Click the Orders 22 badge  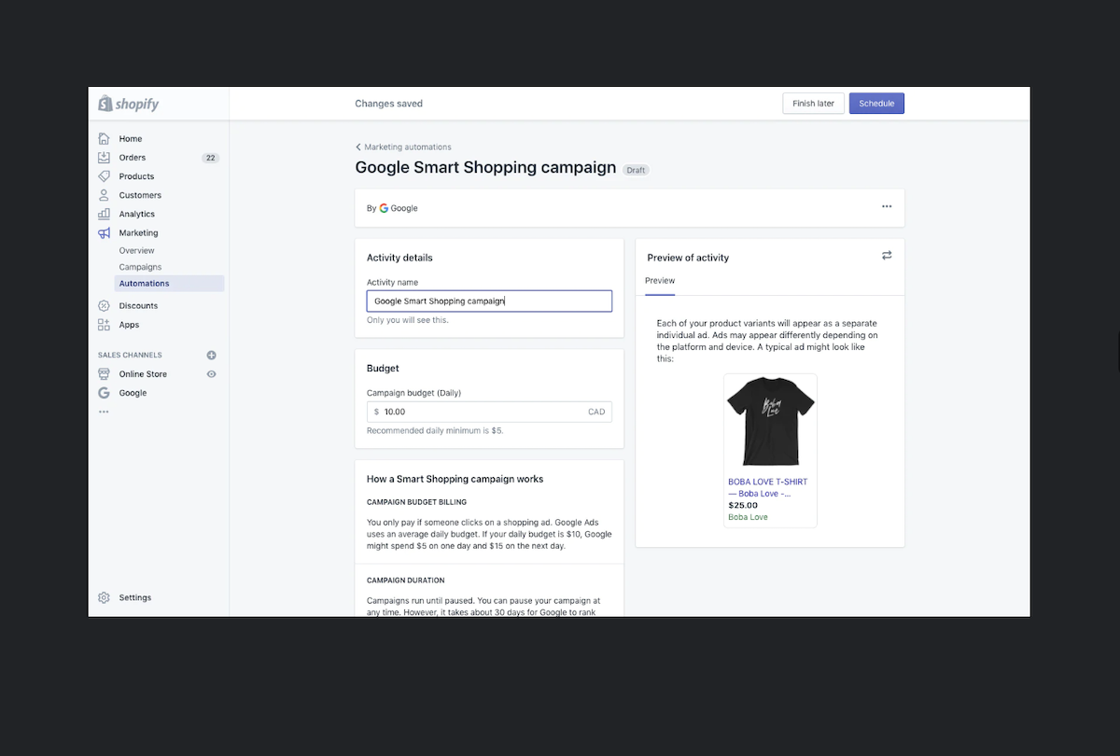(210, 158)
